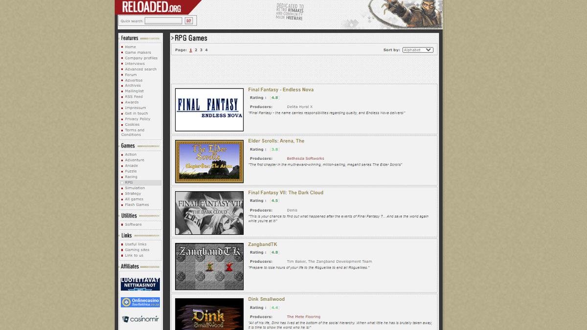Select Adventure in the Games menu
Image resolution: width=587 pixels, height=330 pixels.
pyautogui.click(x=135, y=160)
